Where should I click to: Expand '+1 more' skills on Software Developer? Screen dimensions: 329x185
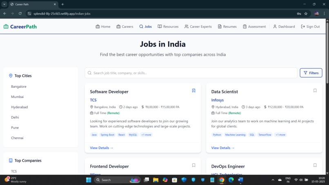[146, 135]
